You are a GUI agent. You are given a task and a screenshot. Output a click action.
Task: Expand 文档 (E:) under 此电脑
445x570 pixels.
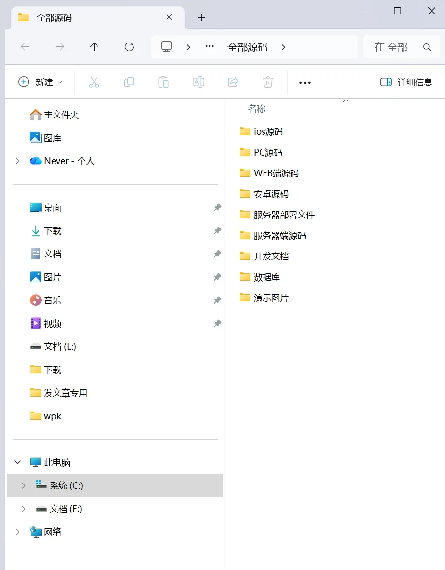pyautogui.click(x=23, y=509)
